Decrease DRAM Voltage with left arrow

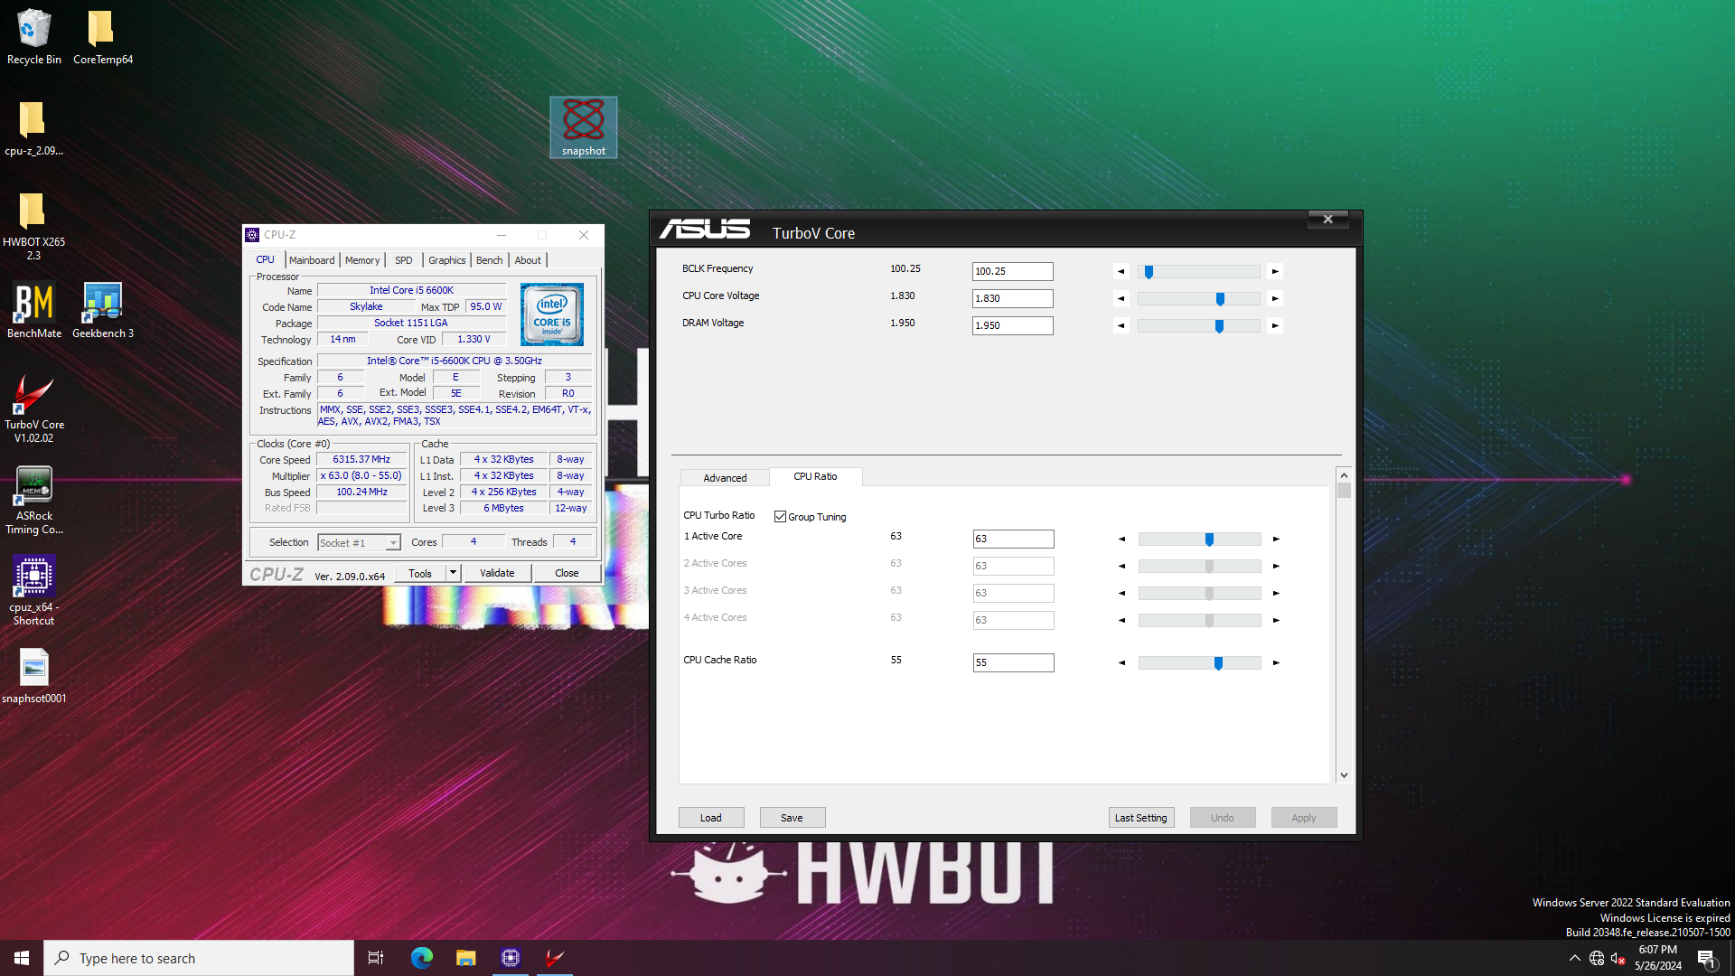[1121, 325]
